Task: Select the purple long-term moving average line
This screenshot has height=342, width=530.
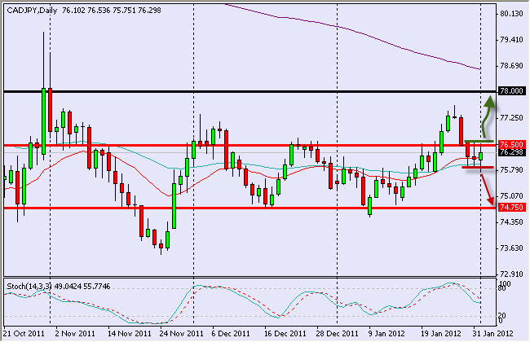Action: click(x=351, y=31)
